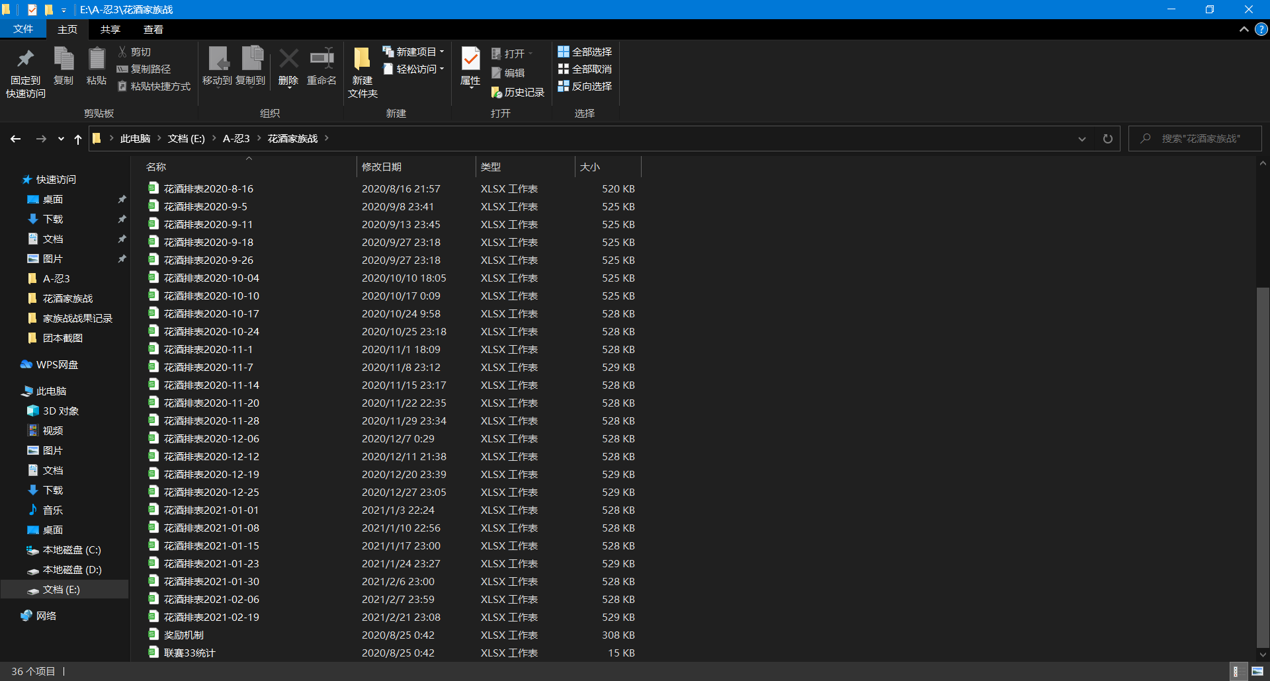This screenshot has height=681, width=1270.
Task: Click the Pin to Quick Access icon
Action: tap(26, 60)
